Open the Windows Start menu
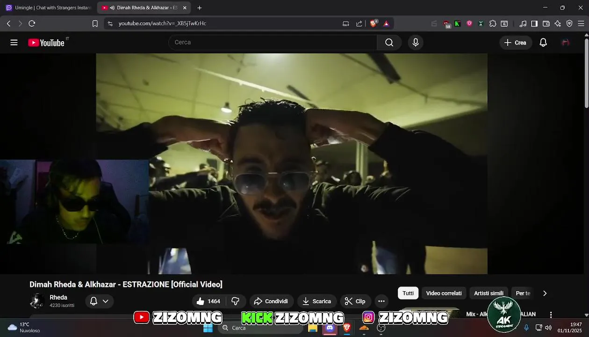This screenshot has height=337, width=589. click(208, 328)
